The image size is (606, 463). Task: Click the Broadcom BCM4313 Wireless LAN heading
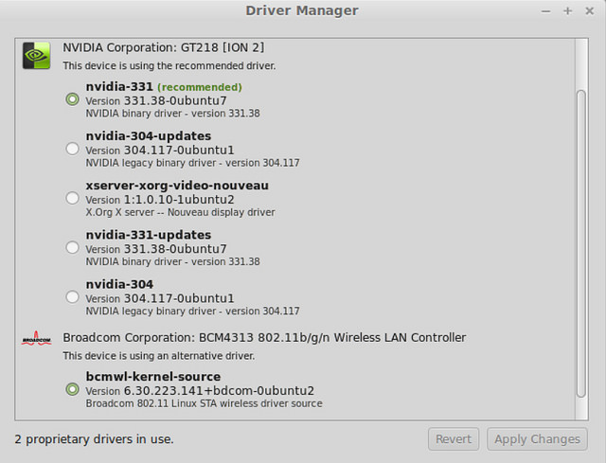(x=264, y=337)
